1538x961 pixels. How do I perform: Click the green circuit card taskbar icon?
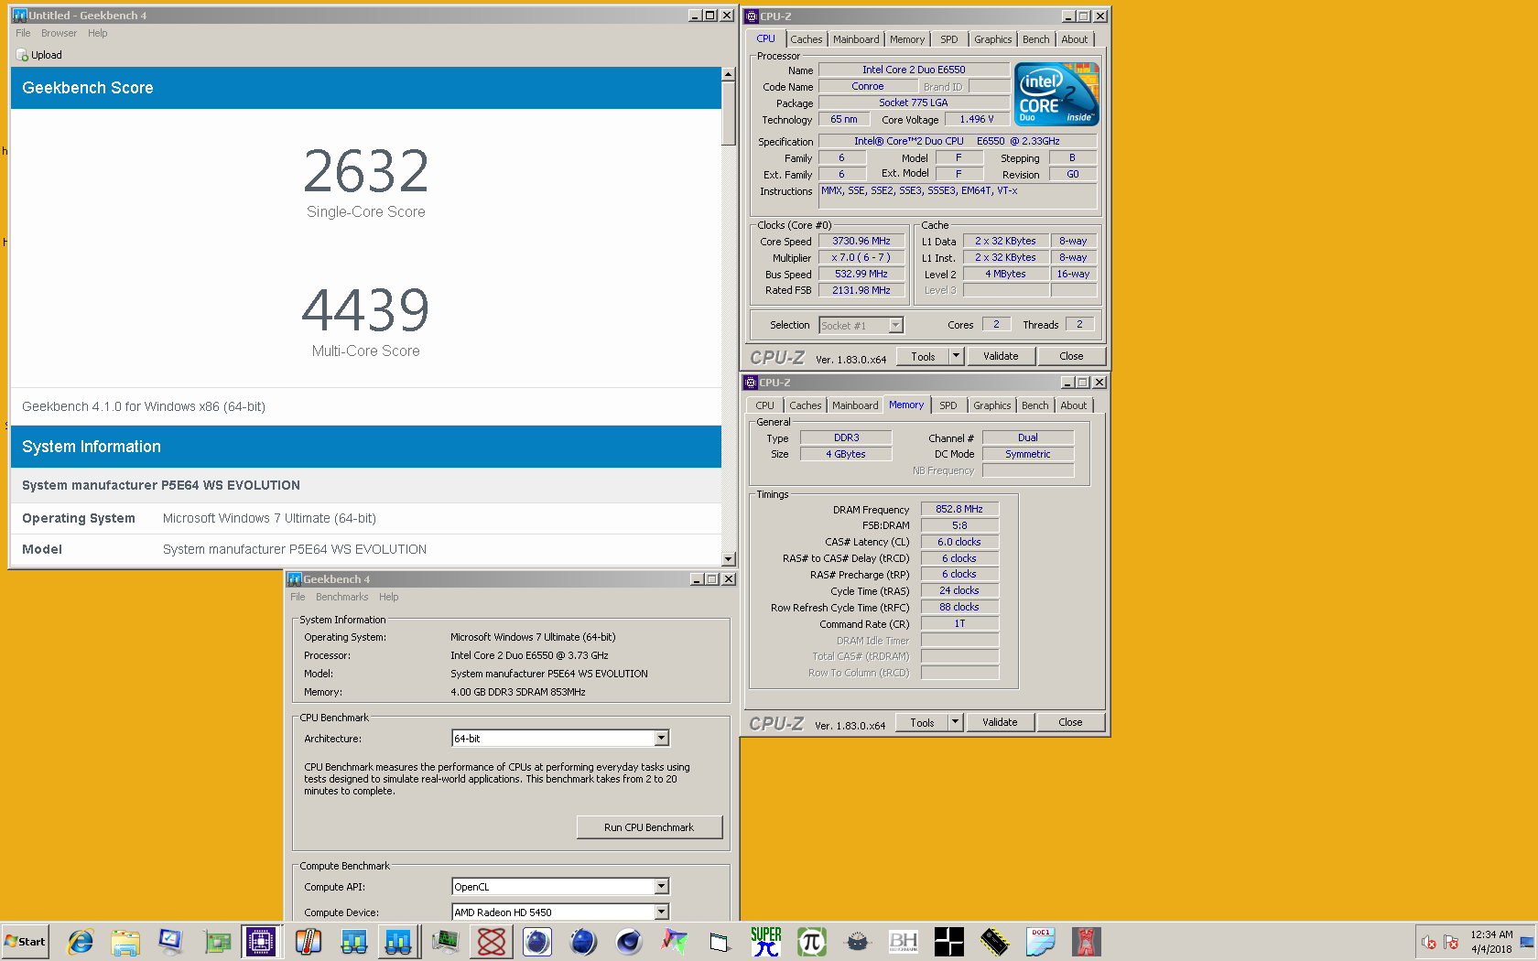tap(217, 941)
